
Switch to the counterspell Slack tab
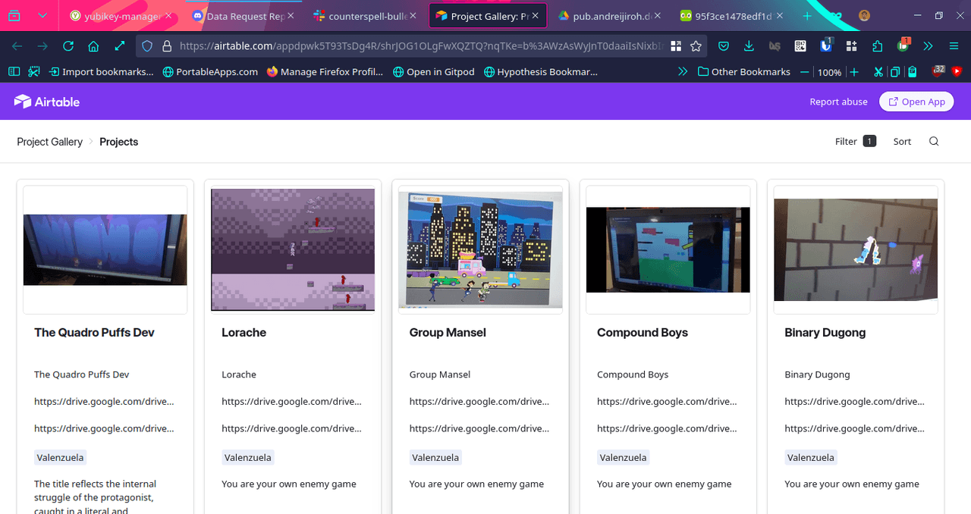click(366, 16)
